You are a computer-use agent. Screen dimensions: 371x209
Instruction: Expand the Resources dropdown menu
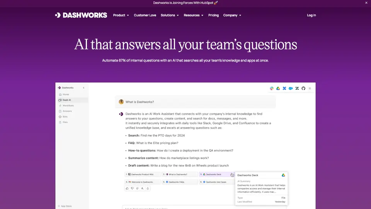point(194,15)
